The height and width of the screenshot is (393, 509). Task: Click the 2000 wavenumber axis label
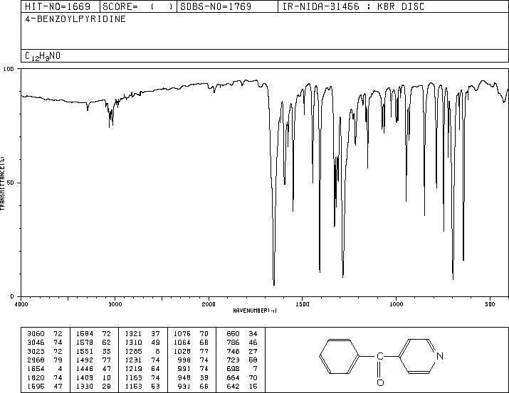[x=209, y=304]
